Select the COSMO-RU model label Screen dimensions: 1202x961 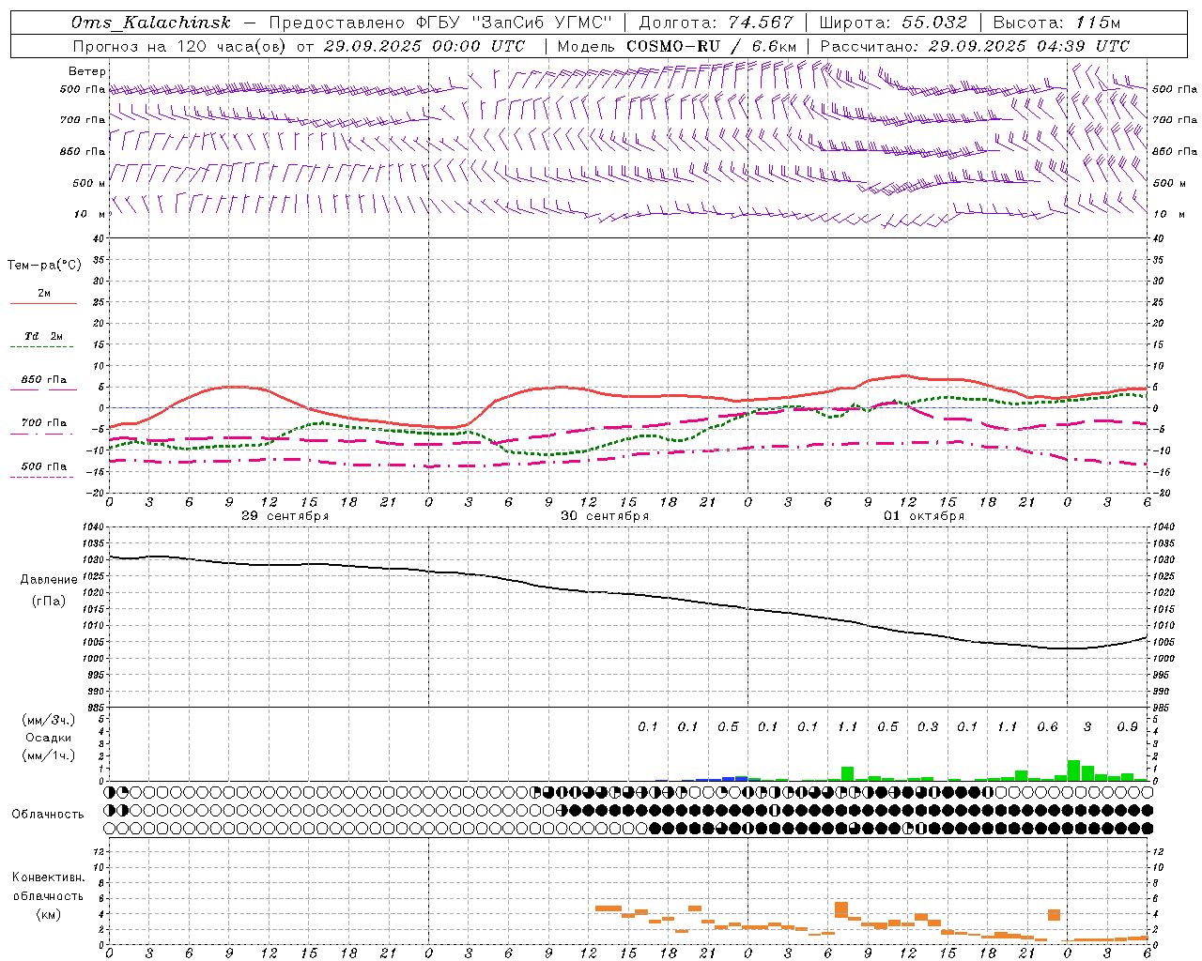pyautogui.click(x=673, y=46)
